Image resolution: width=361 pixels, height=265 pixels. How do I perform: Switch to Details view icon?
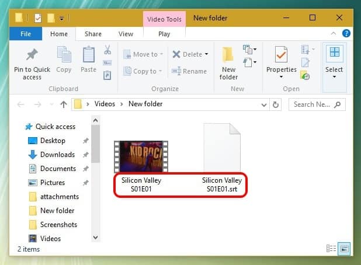click(331, 249)
